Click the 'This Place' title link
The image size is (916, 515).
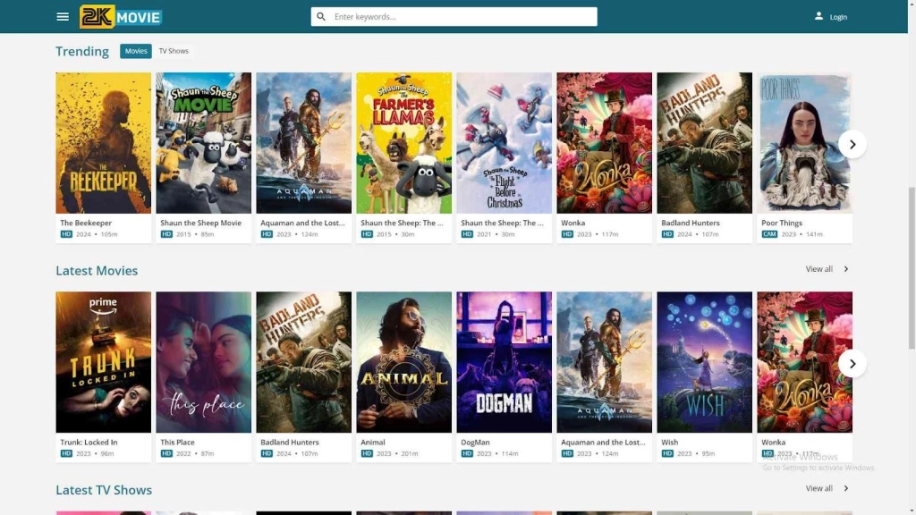[x=178, y=442]
